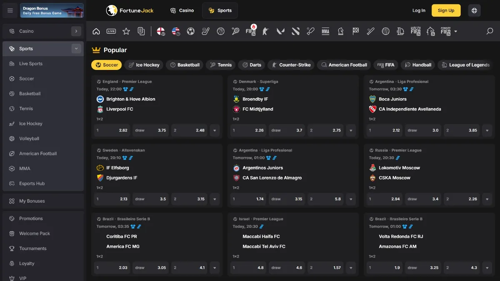Collapse the Sports section in the sidebar
The width and height of the screenshot is (500, 281).
[76, 48]
